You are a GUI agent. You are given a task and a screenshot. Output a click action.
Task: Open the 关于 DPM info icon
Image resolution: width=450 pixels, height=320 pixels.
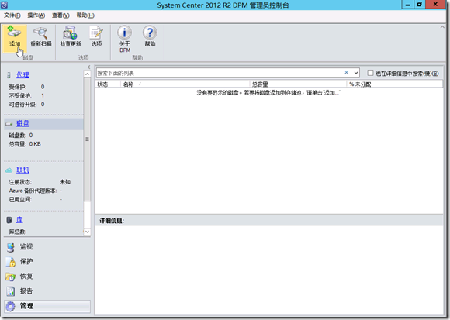(125, 33)
